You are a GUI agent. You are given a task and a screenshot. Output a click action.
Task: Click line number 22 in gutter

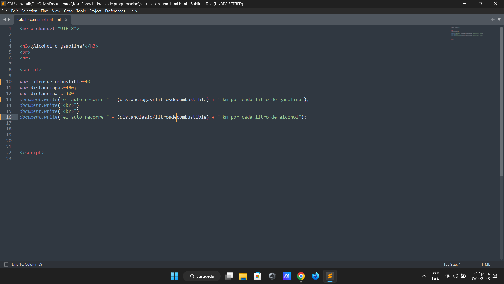tap(9, 153)
